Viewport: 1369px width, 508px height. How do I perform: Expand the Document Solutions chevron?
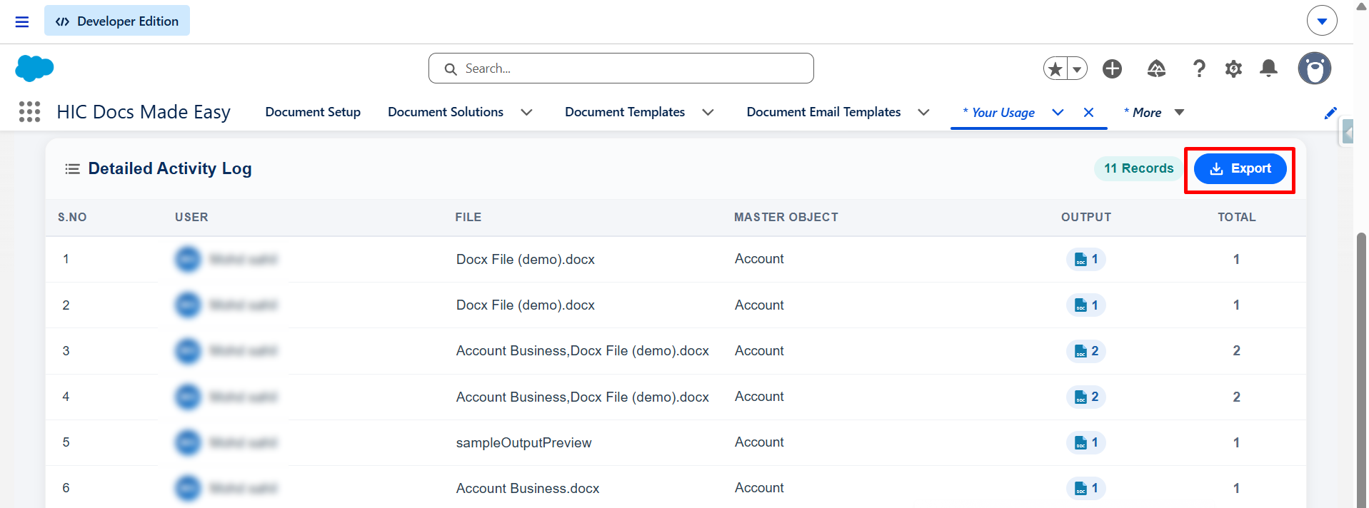(x=526, y=112)
